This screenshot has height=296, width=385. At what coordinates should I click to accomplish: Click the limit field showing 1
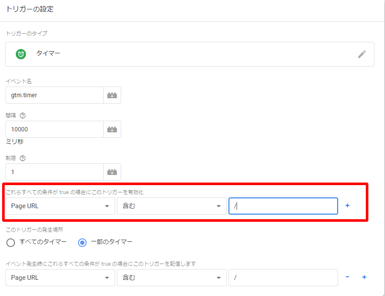(55, 172)
